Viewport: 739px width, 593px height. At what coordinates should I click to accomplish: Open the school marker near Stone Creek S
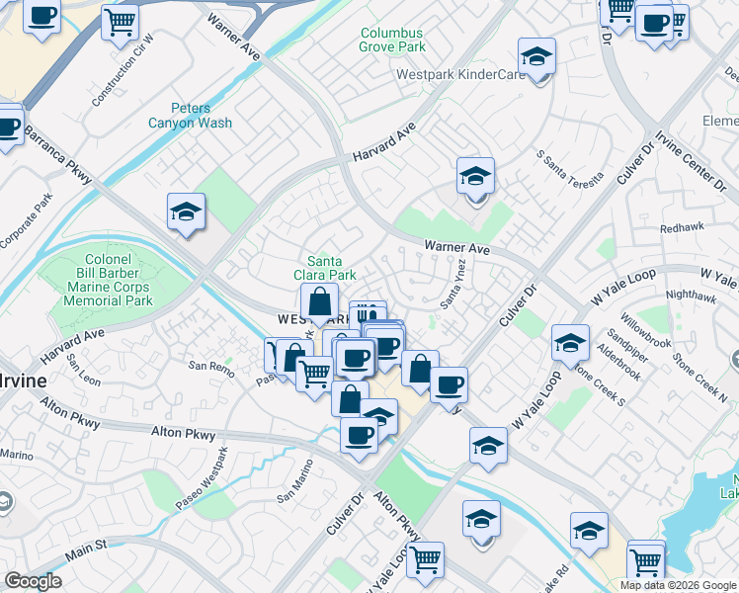(x=570, y=346)
